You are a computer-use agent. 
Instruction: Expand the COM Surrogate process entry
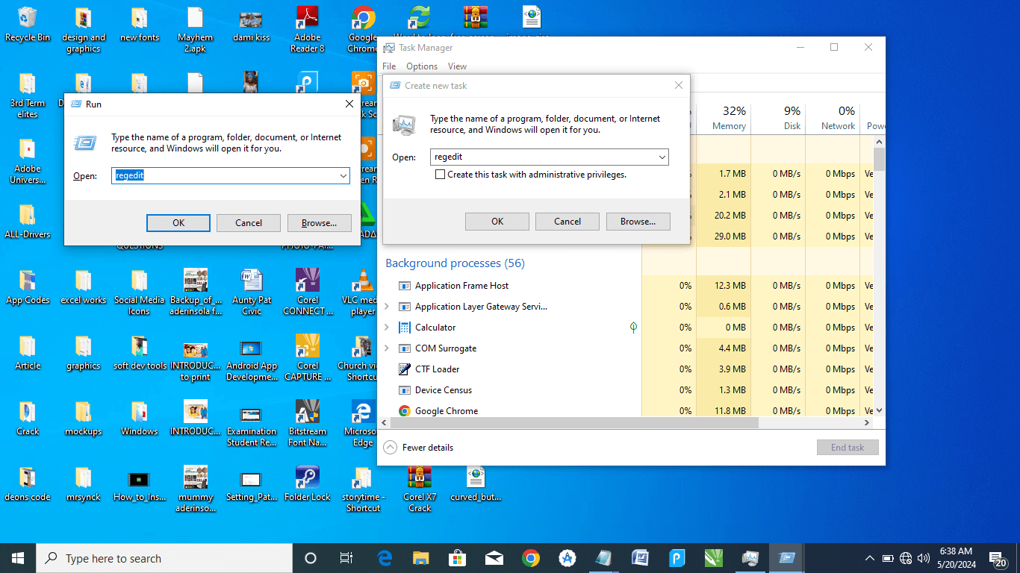(386, 348)
